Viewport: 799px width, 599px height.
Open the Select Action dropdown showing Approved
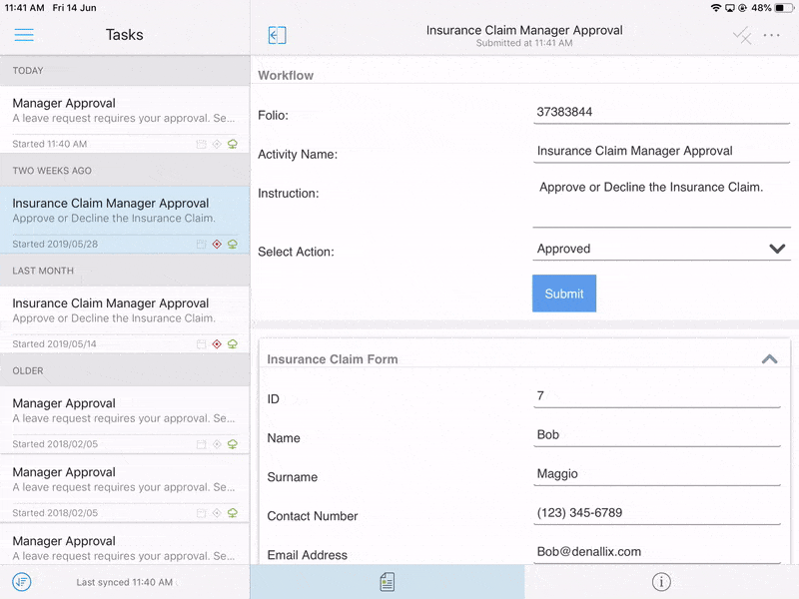coord(661,249)
